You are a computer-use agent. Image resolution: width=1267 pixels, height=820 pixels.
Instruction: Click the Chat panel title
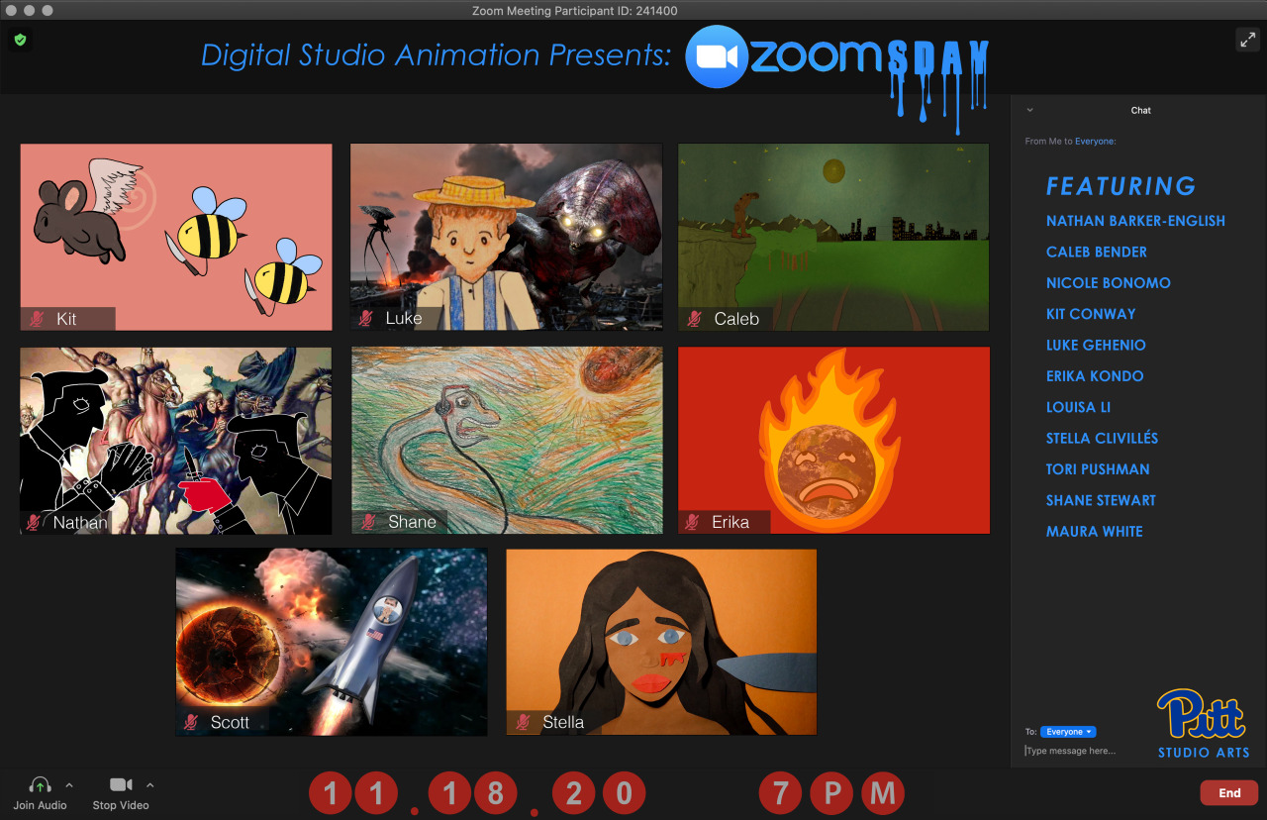(1140, 111)
